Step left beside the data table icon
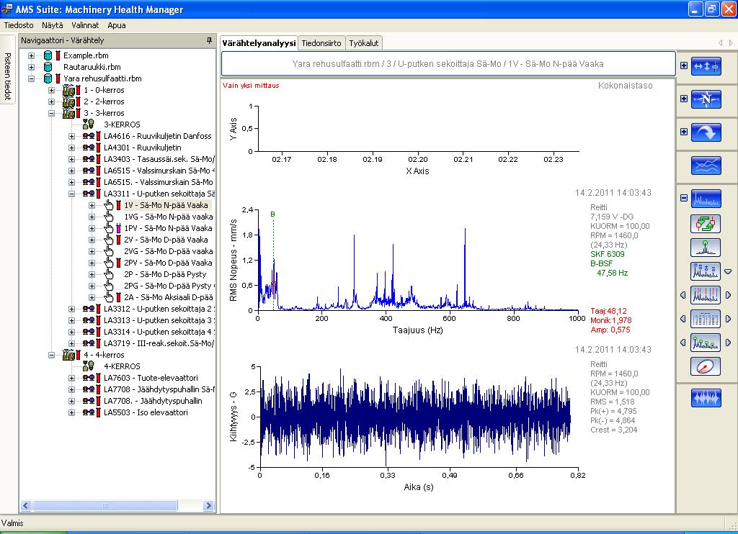 683,319
